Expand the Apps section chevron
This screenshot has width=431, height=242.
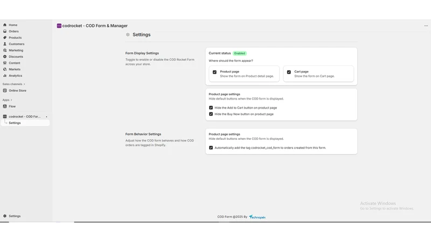(11, 100)
